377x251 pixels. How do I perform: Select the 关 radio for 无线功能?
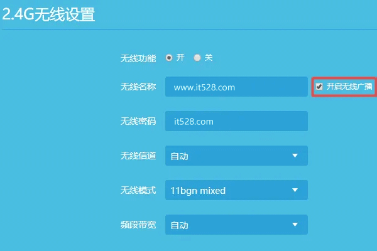tap(197, 58)
